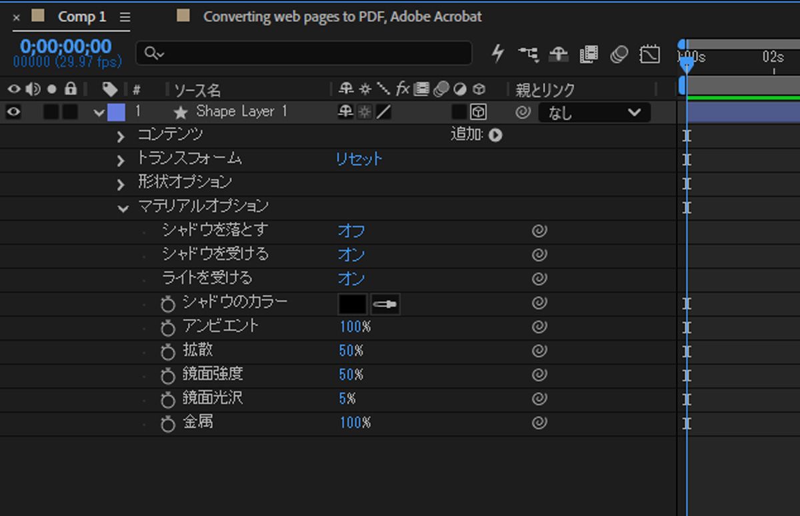
Task: Toggle the lock box for Shape Layer 1
Action: 70,113
